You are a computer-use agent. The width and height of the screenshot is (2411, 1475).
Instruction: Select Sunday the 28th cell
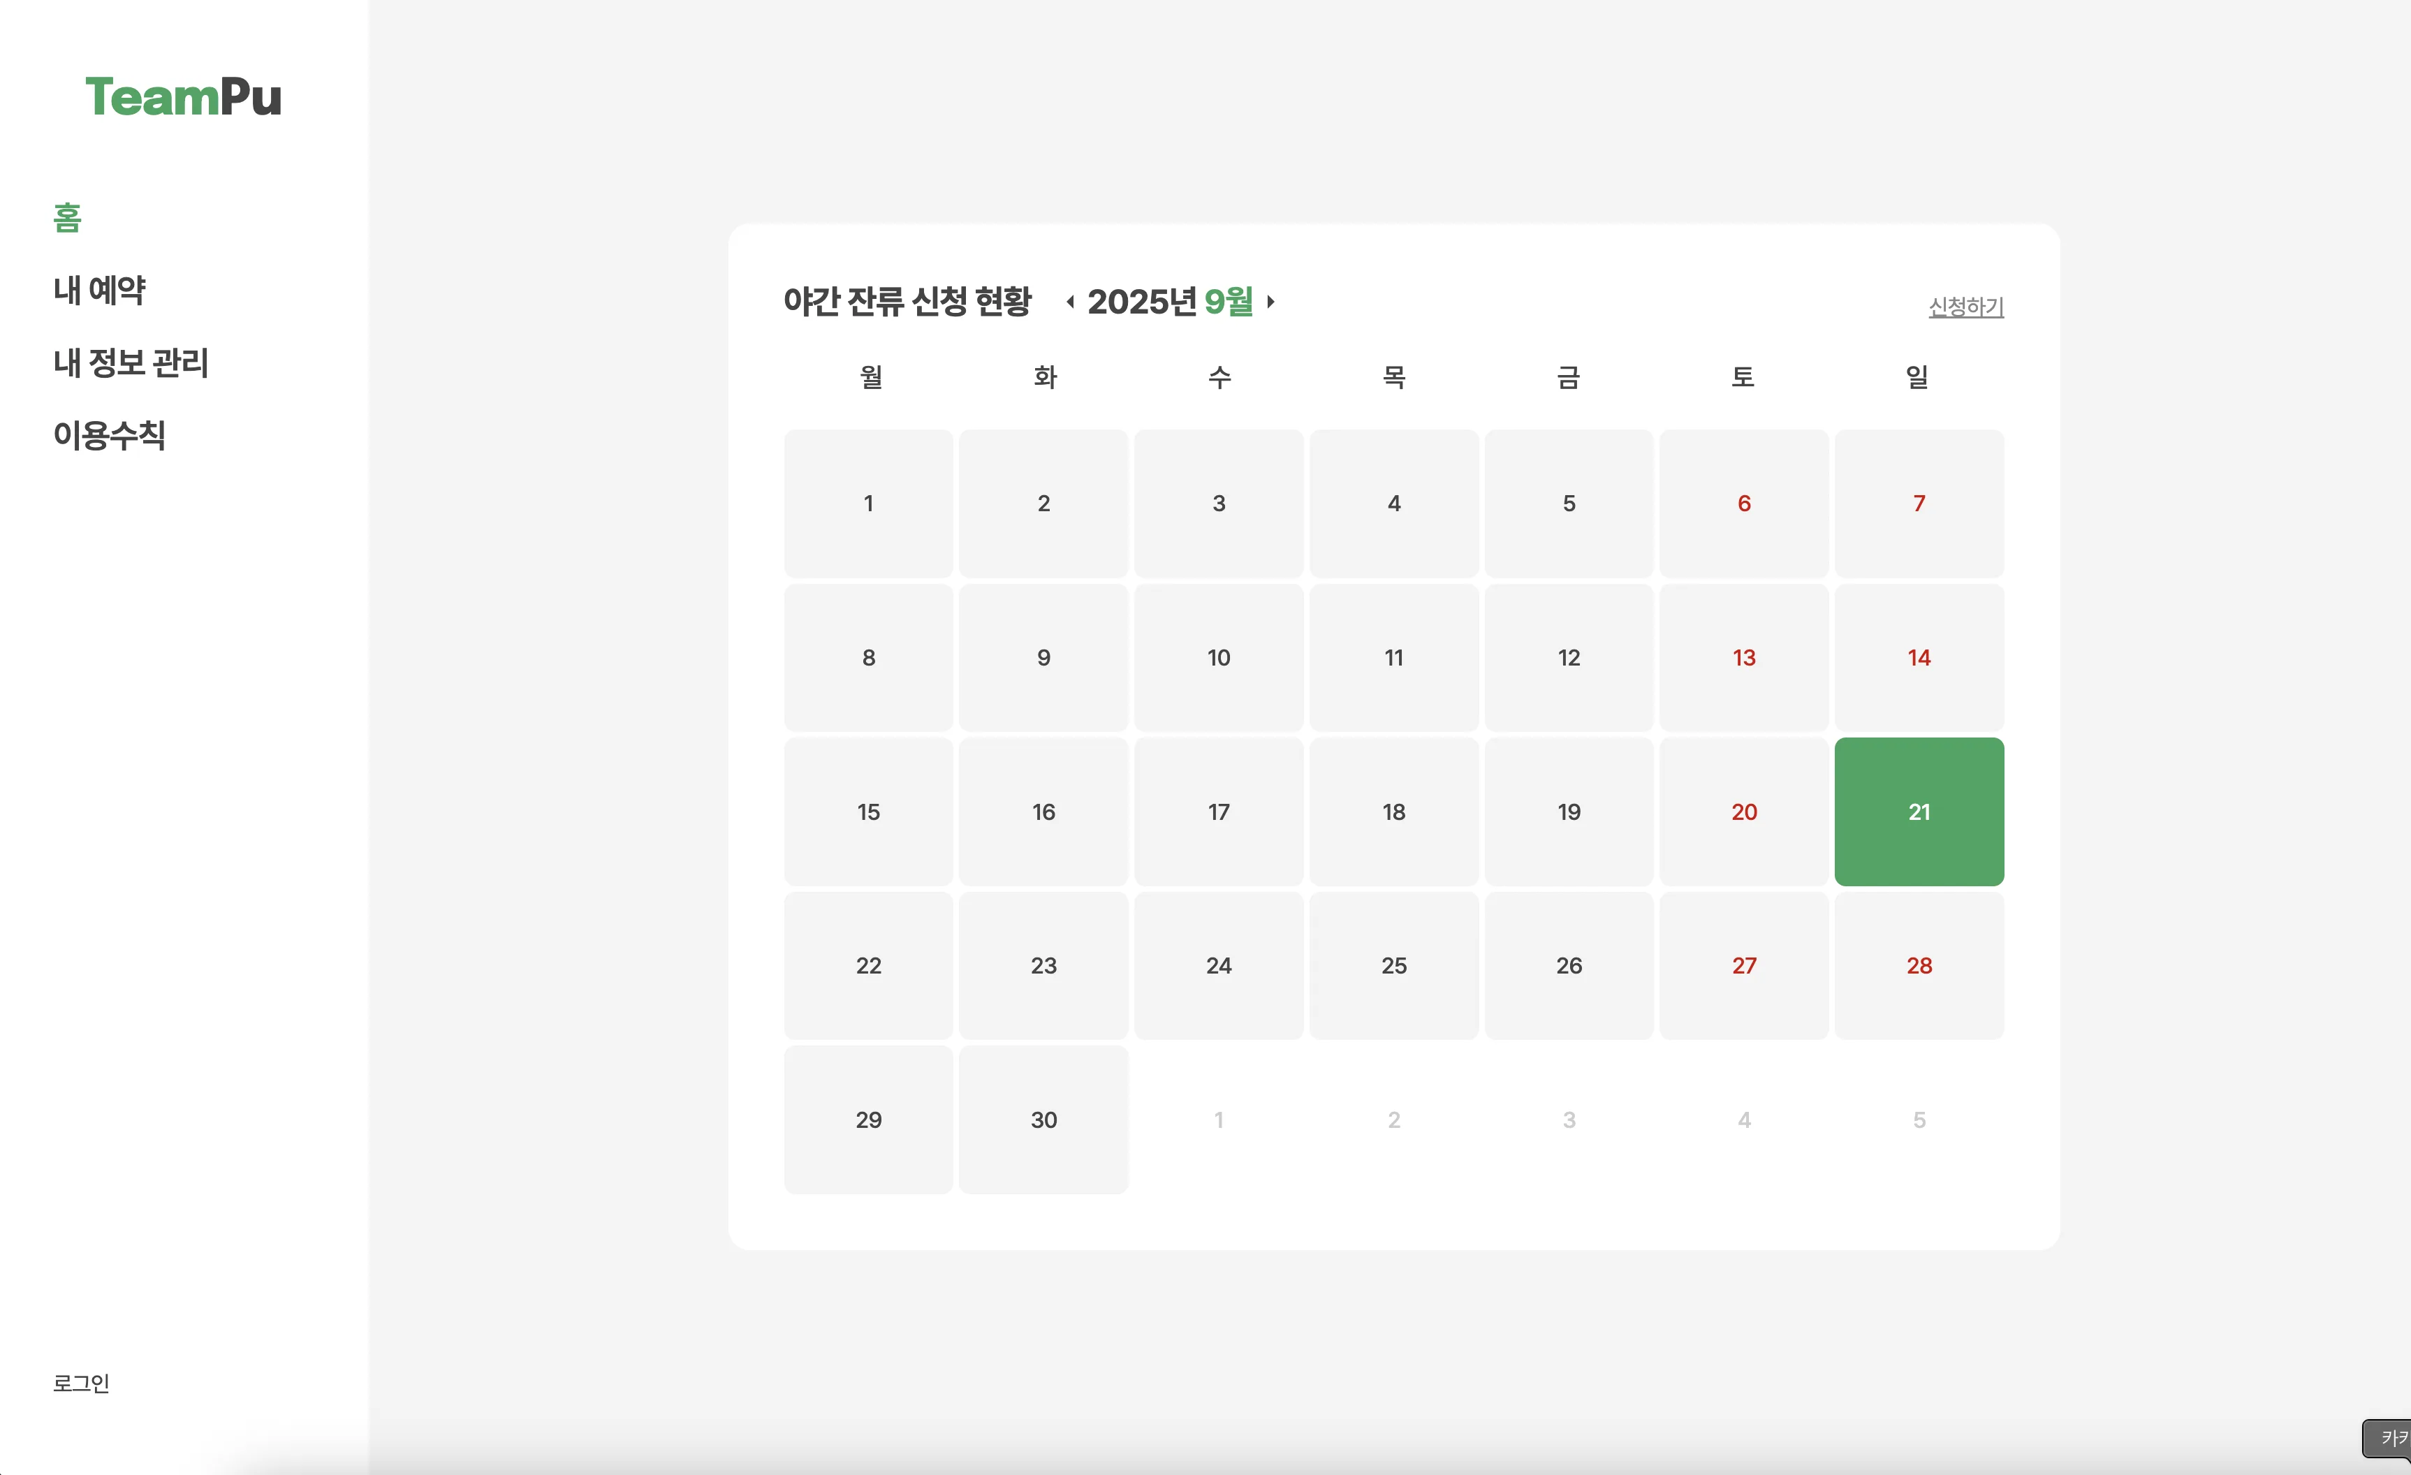point(1919,965)
